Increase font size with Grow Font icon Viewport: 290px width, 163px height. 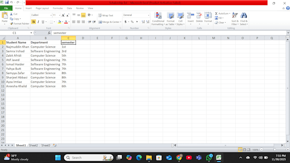63,15
